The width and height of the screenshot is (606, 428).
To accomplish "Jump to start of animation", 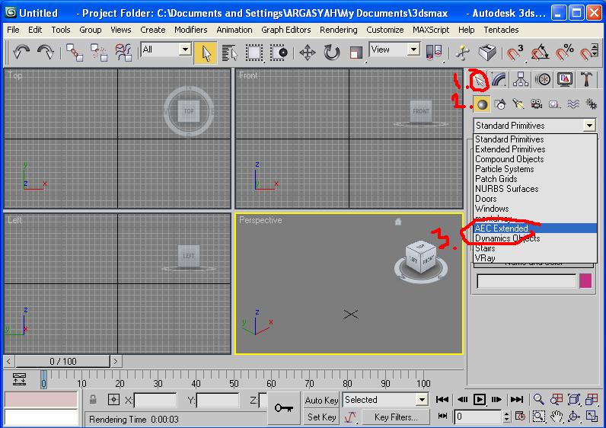I will coord(442,399).
